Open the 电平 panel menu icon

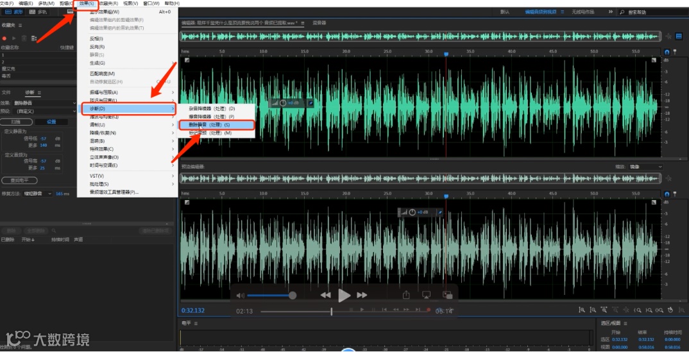click(196, 323)
